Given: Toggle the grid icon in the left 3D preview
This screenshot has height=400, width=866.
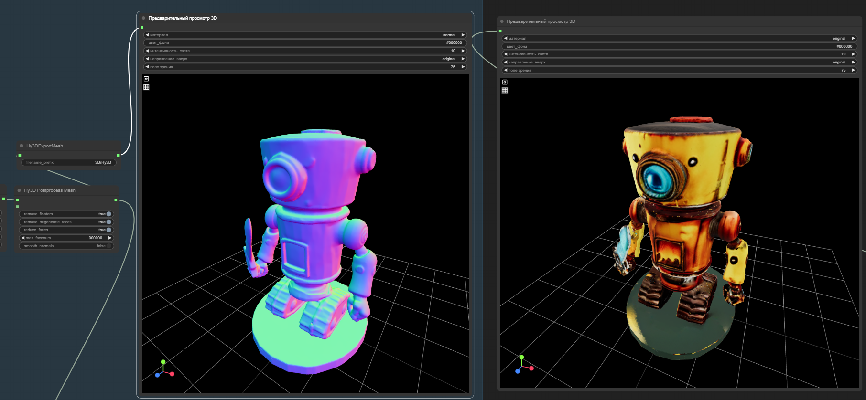Looking at the screenshot, I should tap(146, 87).
